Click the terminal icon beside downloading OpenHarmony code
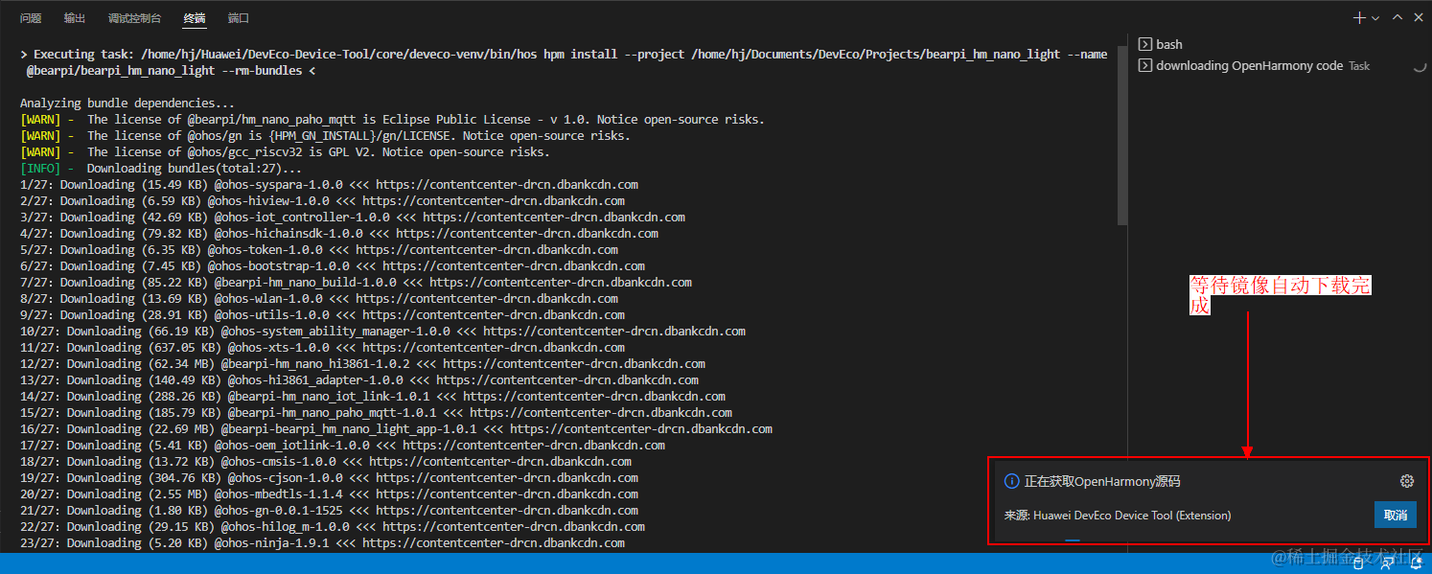Image resolution: width=1432 pixels, height=574 pixels. coord(1143,65)
